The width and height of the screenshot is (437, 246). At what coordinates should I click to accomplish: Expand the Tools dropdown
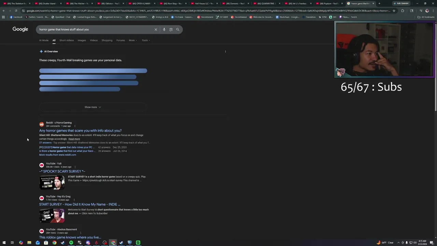pos(146,40)
